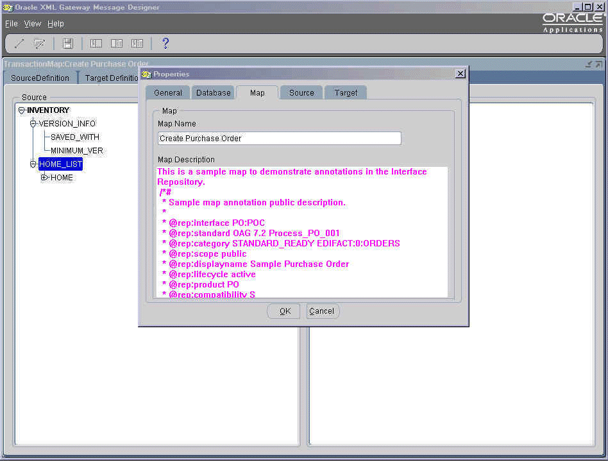Click the Properties dialog title icon

coord(146,74)
